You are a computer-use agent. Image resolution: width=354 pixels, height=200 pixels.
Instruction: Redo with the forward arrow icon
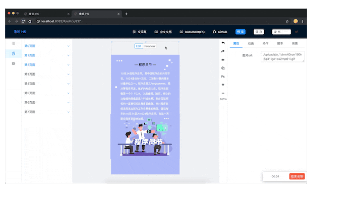[223, 51]
